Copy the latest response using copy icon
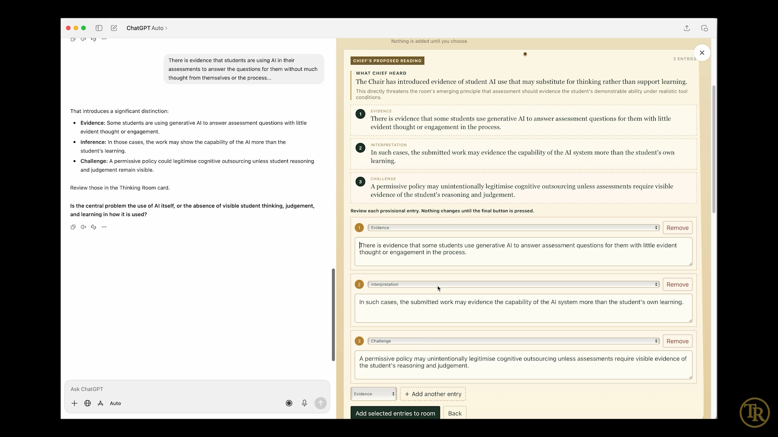This screenshot has height=437, width=778. (73, 227)
